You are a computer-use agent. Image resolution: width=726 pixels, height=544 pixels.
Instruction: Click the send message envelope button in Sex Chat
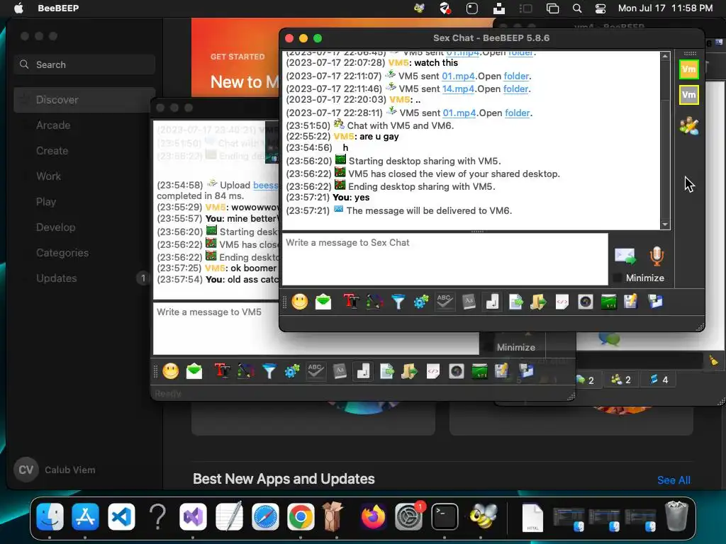(x=625, y=256)
